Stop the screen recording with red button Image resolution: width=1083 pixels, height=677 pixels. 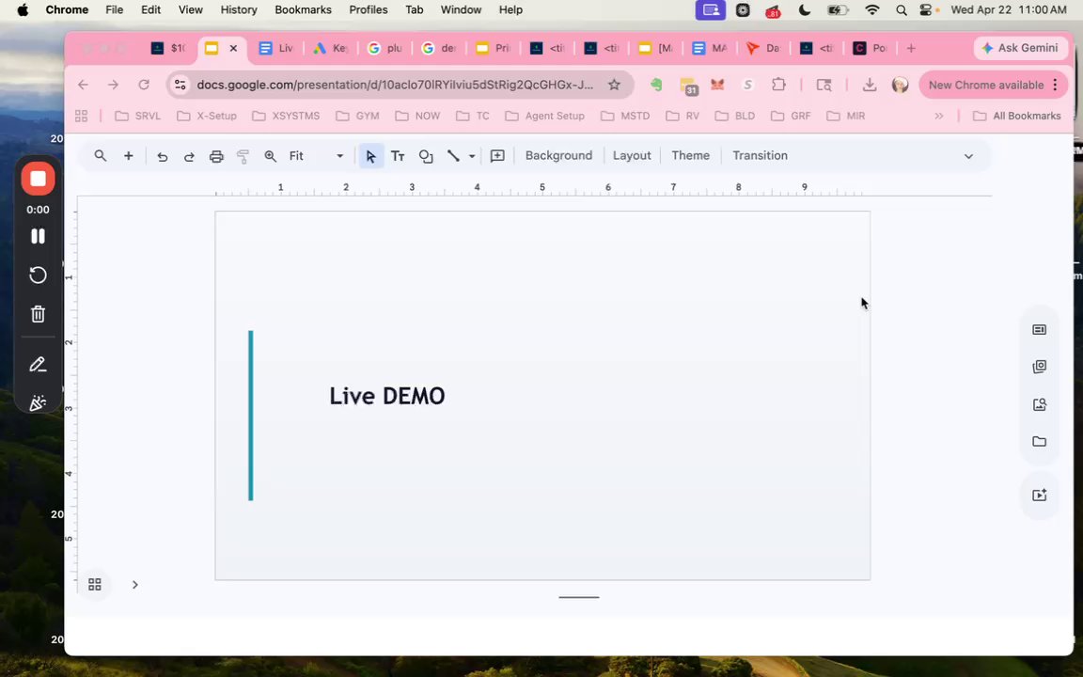38,179
